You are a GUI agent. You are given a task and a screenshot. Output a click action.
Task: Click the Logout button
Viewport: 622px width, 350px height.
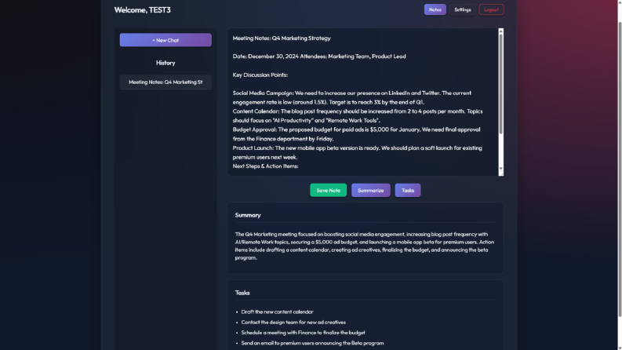pos(491,9)
